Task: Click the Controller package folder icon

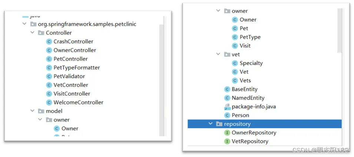Action: (x=41, y=33)
